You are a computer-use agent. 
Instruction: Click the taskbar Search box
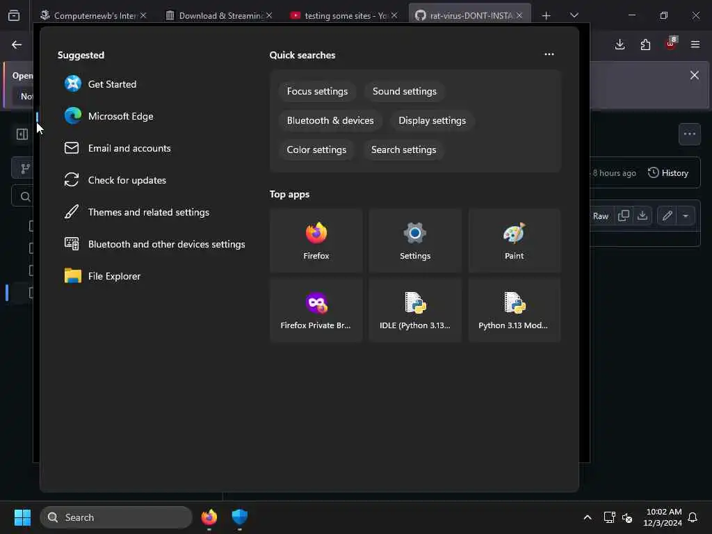pos(116,517)
